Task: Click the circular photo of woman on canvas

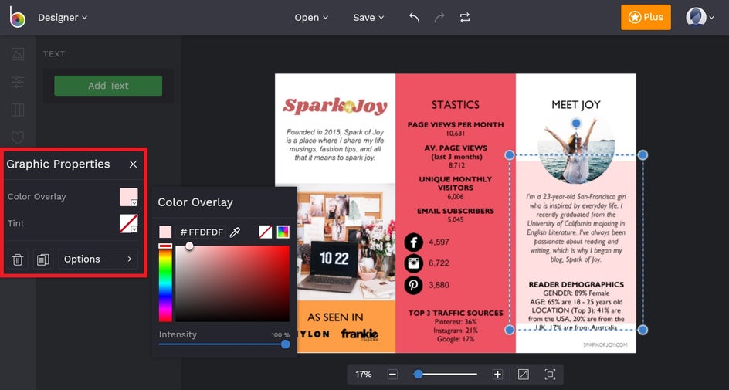Action: coord(577,150)
